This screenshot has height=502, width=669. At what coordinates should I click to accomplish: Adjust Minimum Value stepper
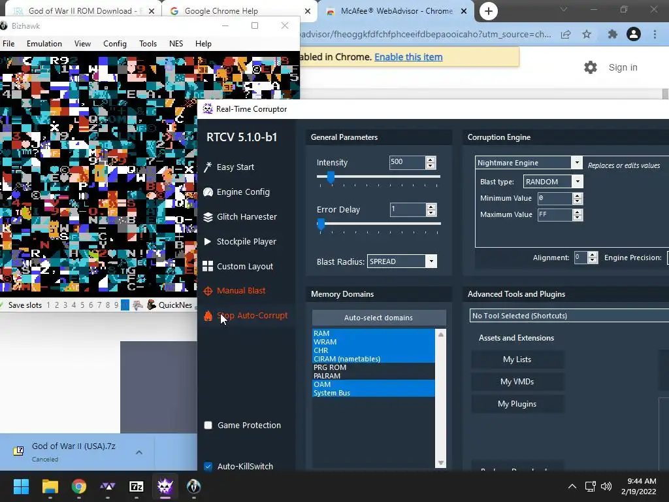click(x=578, y=198)
